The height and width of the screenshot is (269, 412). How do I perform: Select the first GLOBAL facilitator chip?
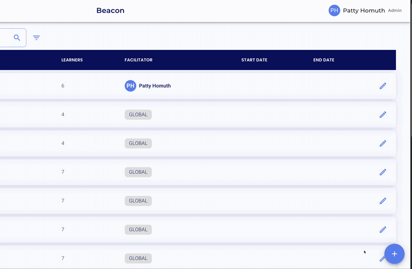pyautogui.click(x=138, y=115)
